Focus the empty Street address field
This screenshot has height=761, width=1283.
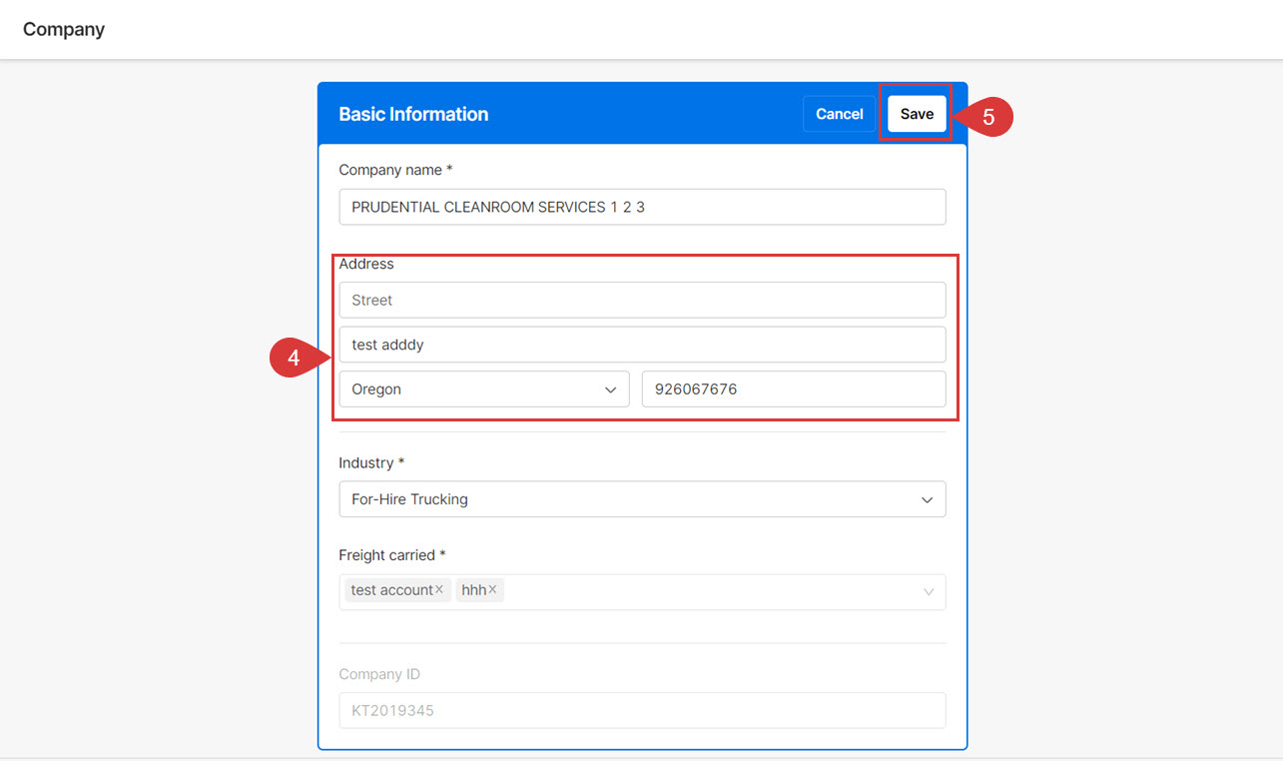tap(642, 300)
